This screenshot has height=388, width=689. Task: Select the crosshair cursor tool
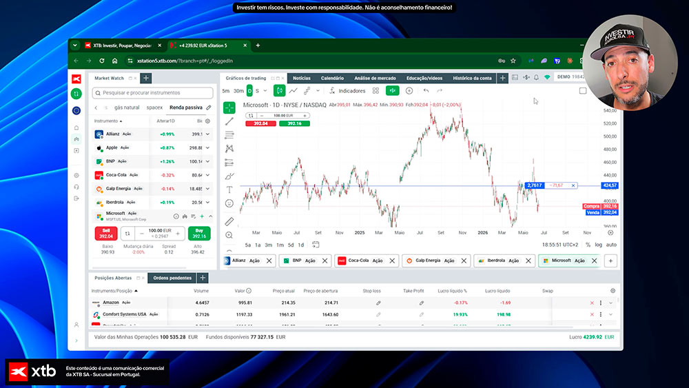pyautogui.click(x=229, y=108)
